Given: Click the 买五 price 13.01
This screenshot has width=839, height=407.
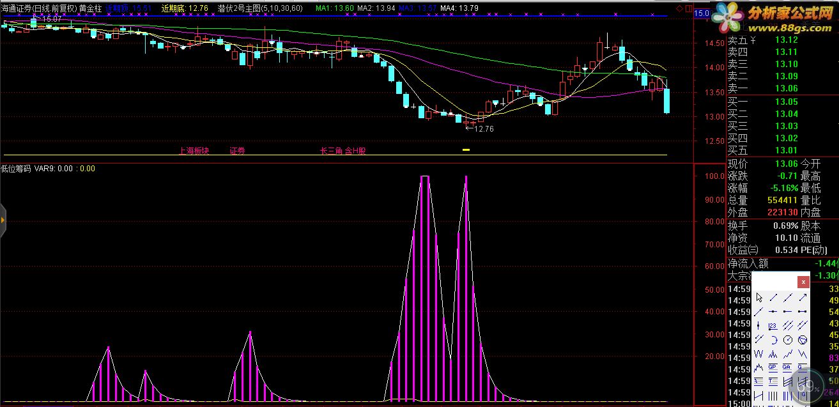Looking at the screenshot, I should 786,150.
